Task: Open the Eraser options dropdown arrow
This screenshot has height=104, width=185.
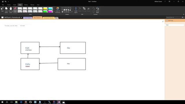Action: pos(15,12)
